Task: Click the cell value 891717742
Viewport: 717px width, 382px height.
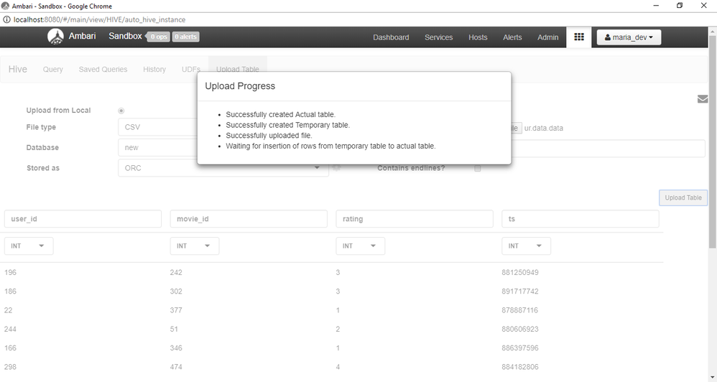Action: click(x=520, y=291)
